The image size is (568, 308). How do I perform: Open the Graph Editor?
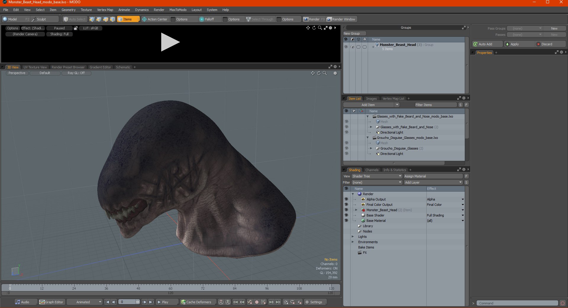(x=51, y=302)
